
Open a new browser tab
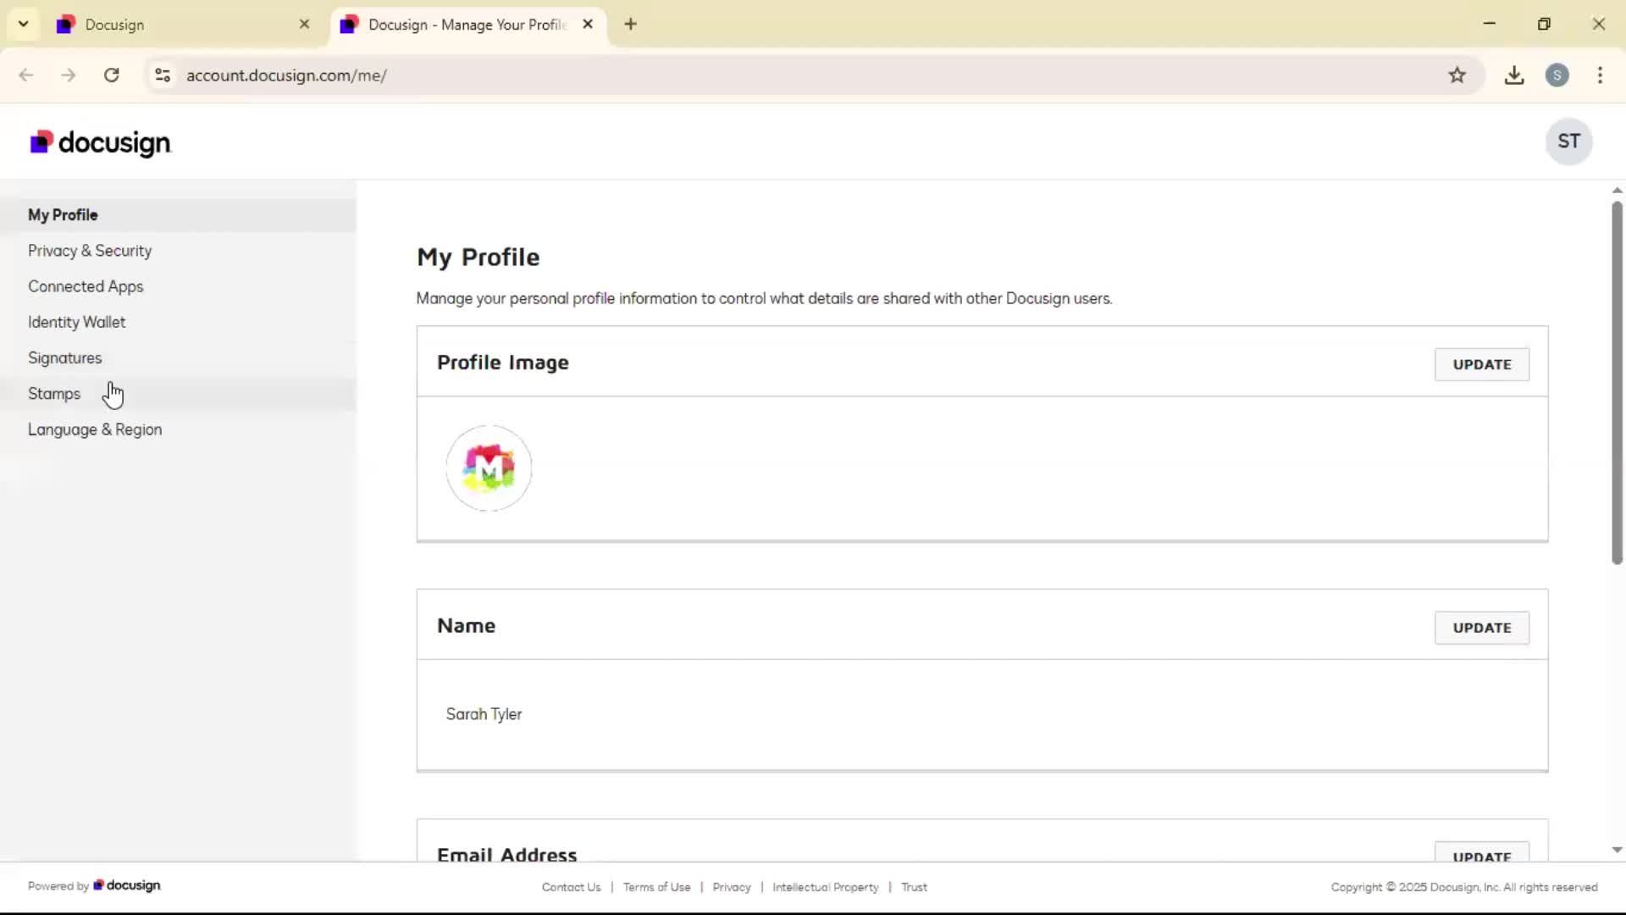point(630,25)
